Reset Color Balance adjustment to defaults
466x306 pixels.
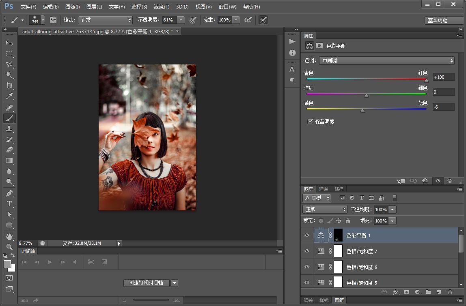pos(425,181)
